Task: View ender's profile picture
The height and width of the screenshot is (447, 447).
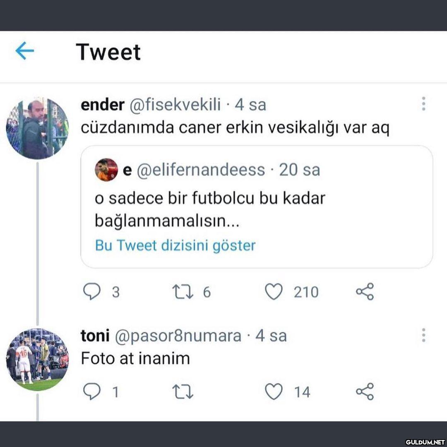Action: pyautogui.click(x=37, y=128)
